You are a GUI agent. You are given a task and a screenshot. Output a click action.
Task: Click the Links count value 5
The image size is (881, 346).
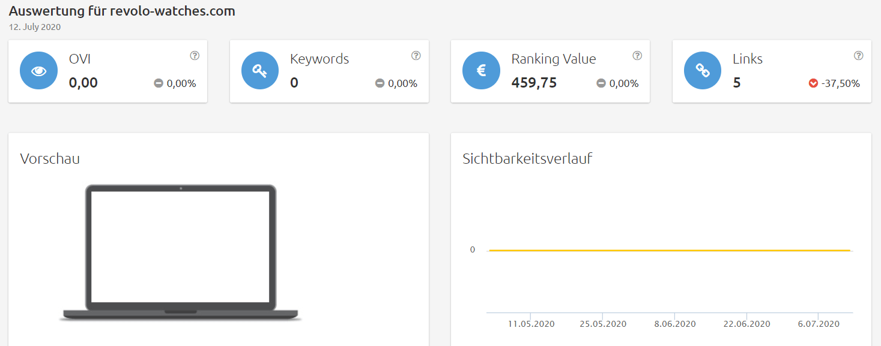pyautogui.click(x=736, y=83)
